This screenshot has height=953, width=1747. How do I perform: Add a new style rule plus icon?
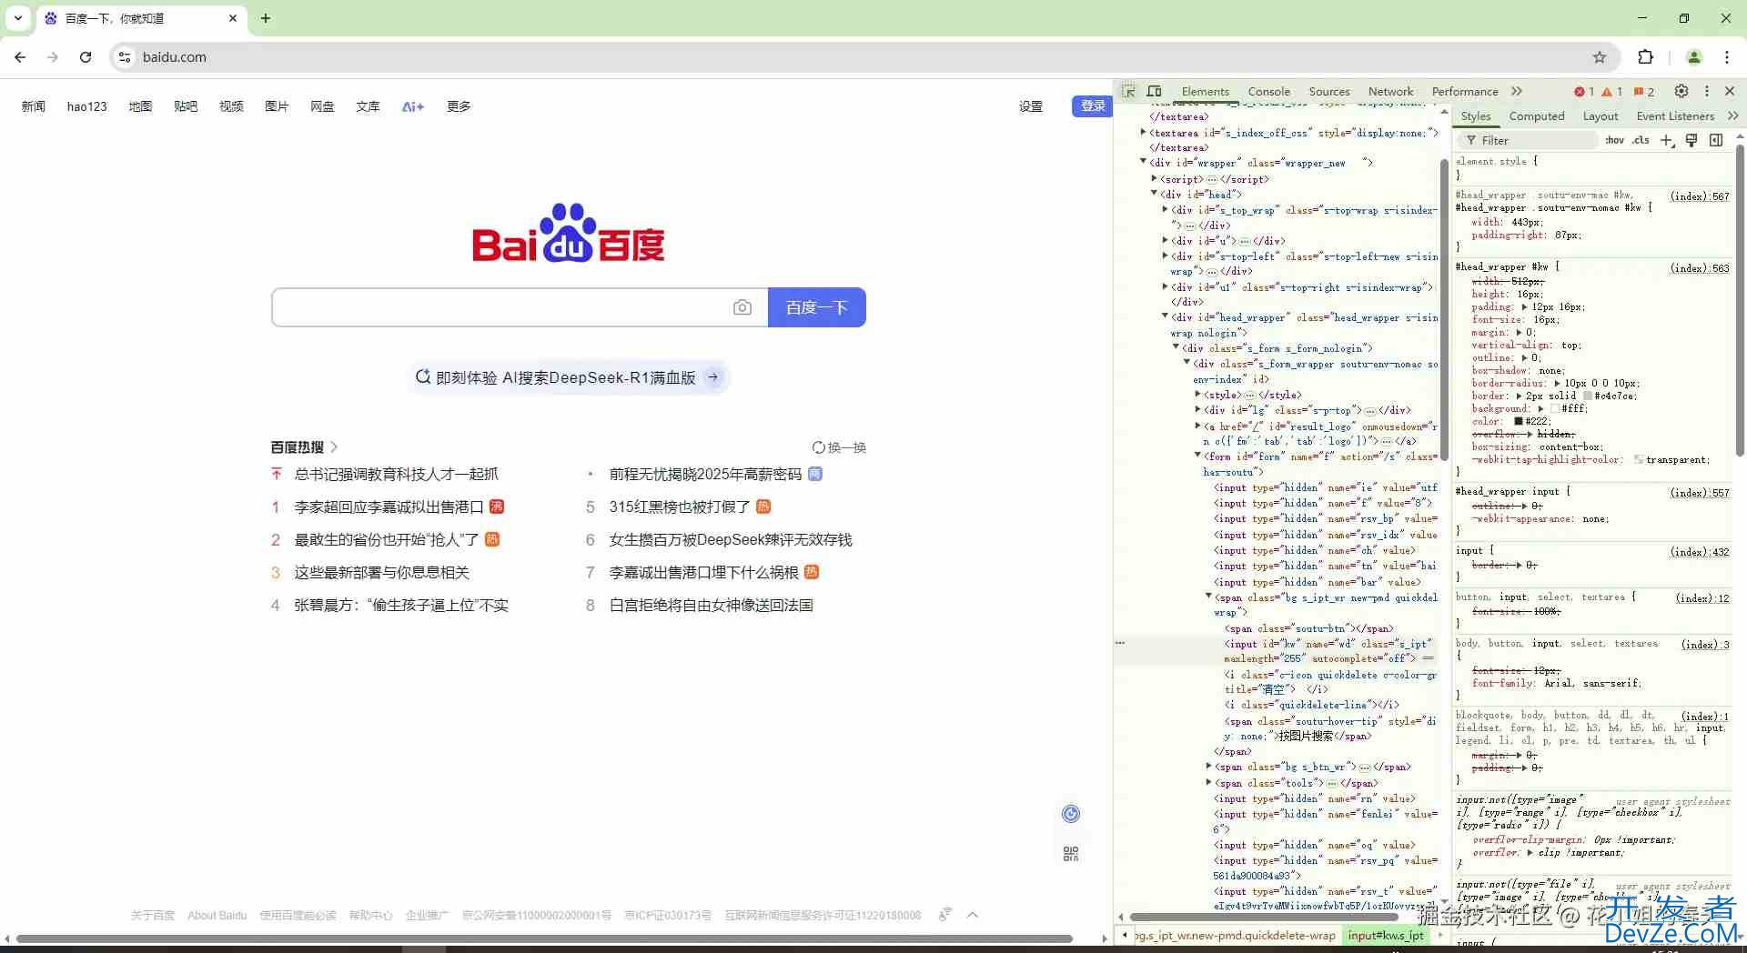pos(1666,140)
